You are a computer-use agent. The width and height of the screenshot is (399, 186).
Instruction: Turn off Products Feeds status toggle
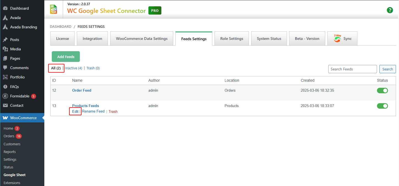coord(382,106)
